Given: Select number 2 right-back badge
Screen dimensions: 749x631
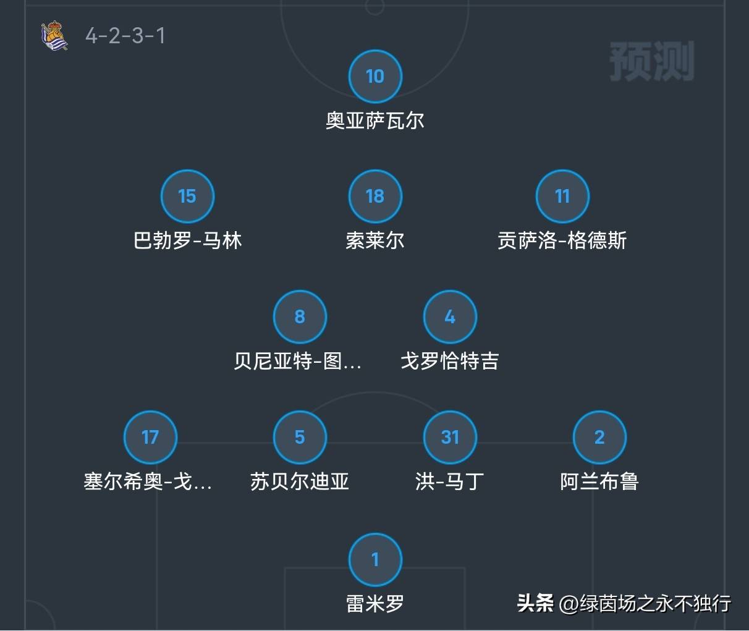Looking at the screenshot, I should [x=599, y=438].
